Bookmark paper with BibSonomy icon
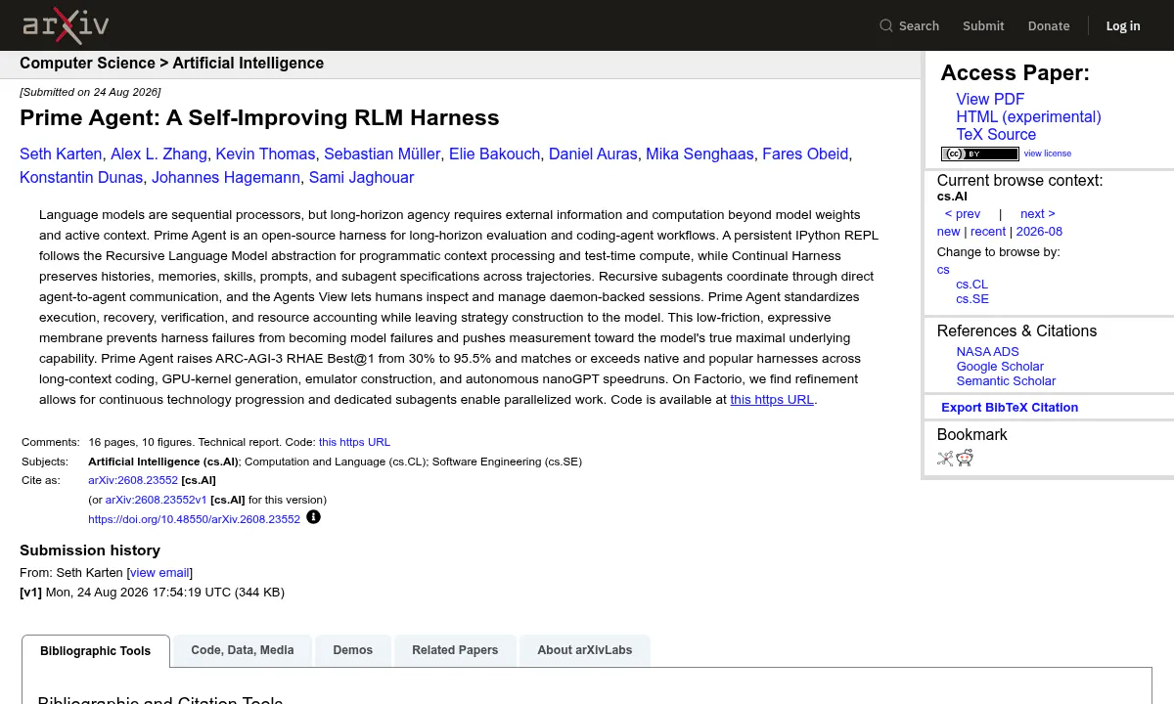The width and height of the screenshot is (1174, 704). pyautogui.click(x=945, y=458)
